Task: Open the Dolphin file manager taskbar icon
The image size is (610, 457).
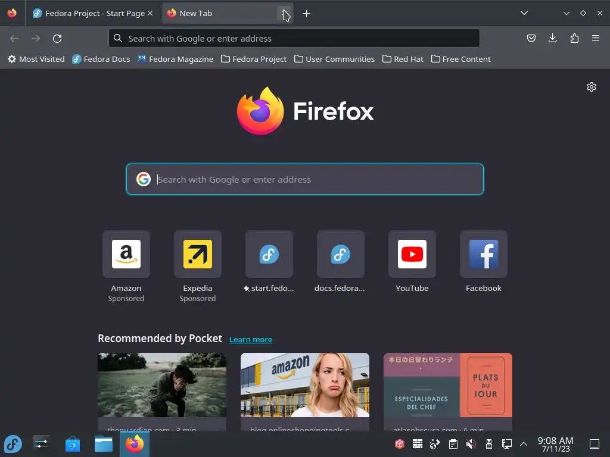Action: pyautogui.click(x=104, y=444)
